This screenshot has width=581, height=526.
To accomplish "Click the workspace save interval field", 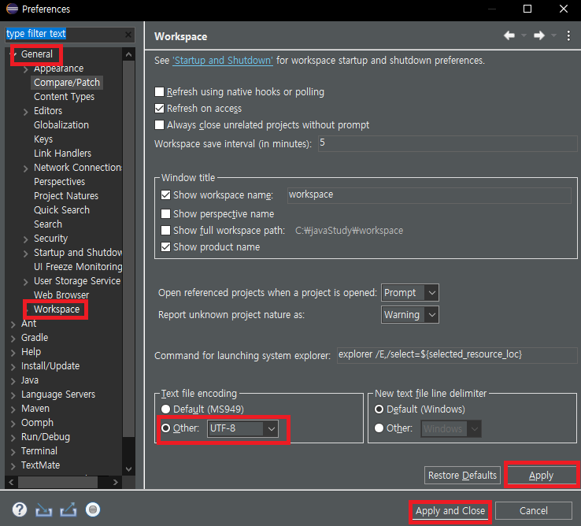I will point(447,143).
